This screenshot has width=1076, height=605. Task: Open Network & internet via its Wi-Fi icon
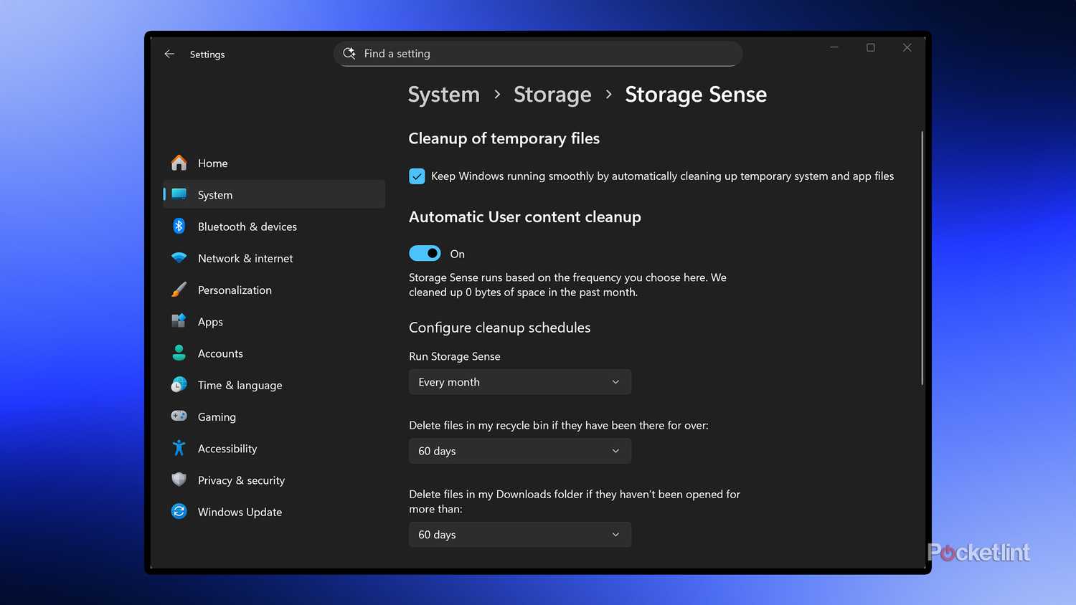pos(178,258)
